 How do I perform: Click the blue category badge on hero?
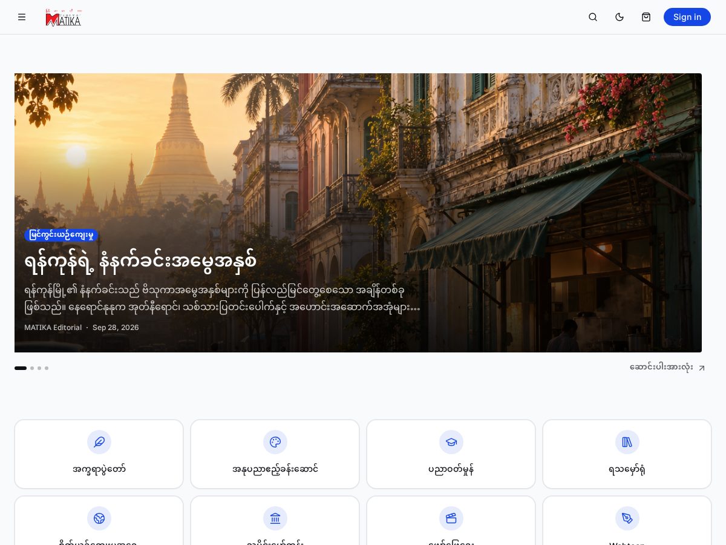(x=61, y=235)
